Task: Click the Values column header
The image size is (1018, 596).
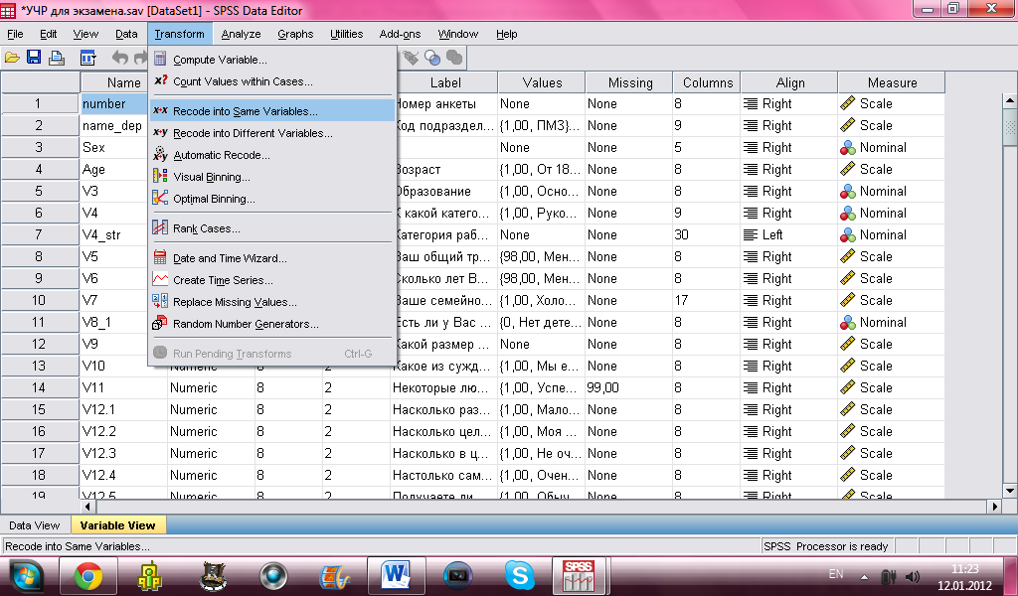Action: coord(542,82)
